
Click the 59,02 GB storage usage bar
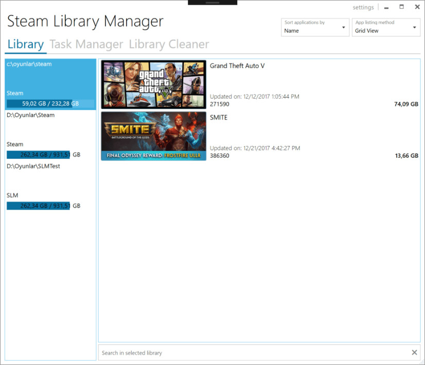[x=50, y=104]
